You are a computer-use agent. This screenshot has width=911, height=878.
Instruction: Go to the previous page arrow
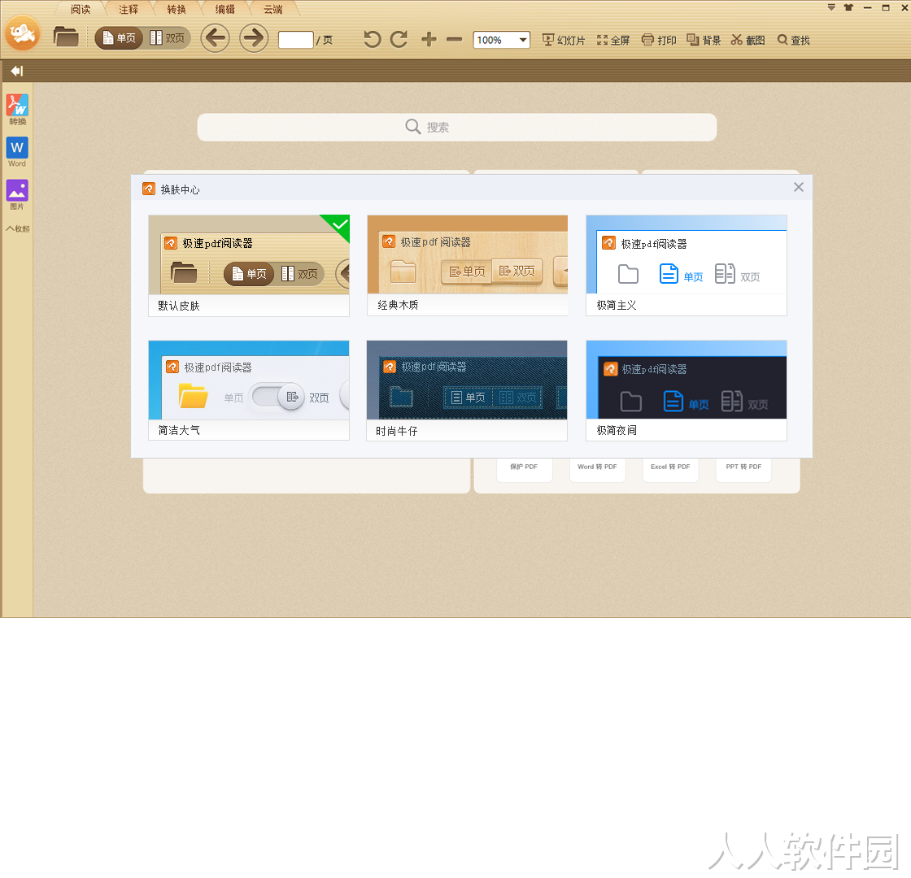coord(215,38)
